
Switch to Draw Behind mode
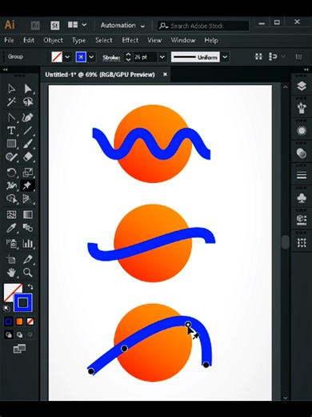pyautogui.click(x=19, y=334)
